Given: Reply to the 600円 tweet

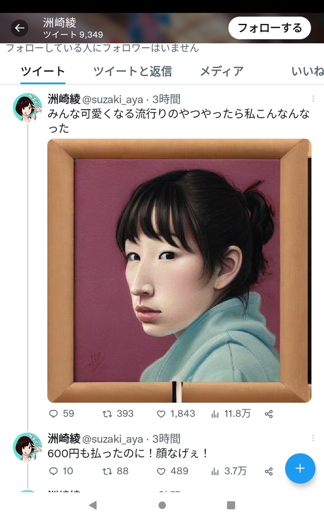Looking at the screenshot, I should 53,471.
